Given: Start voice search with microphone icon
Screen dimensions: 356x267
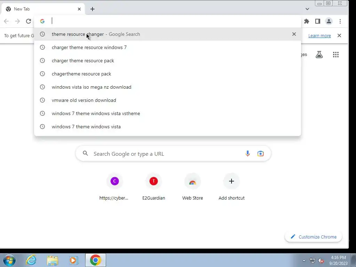Looking at the screenshot, I should (x=248, y=154).
